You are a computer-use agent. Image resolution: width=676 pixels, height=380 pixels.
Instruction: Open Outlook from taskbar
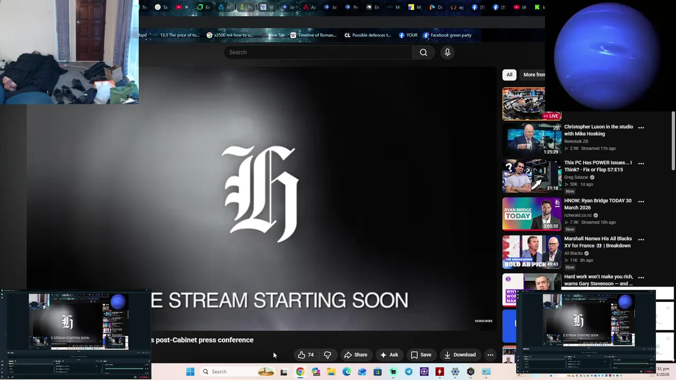tap(362, 372)
